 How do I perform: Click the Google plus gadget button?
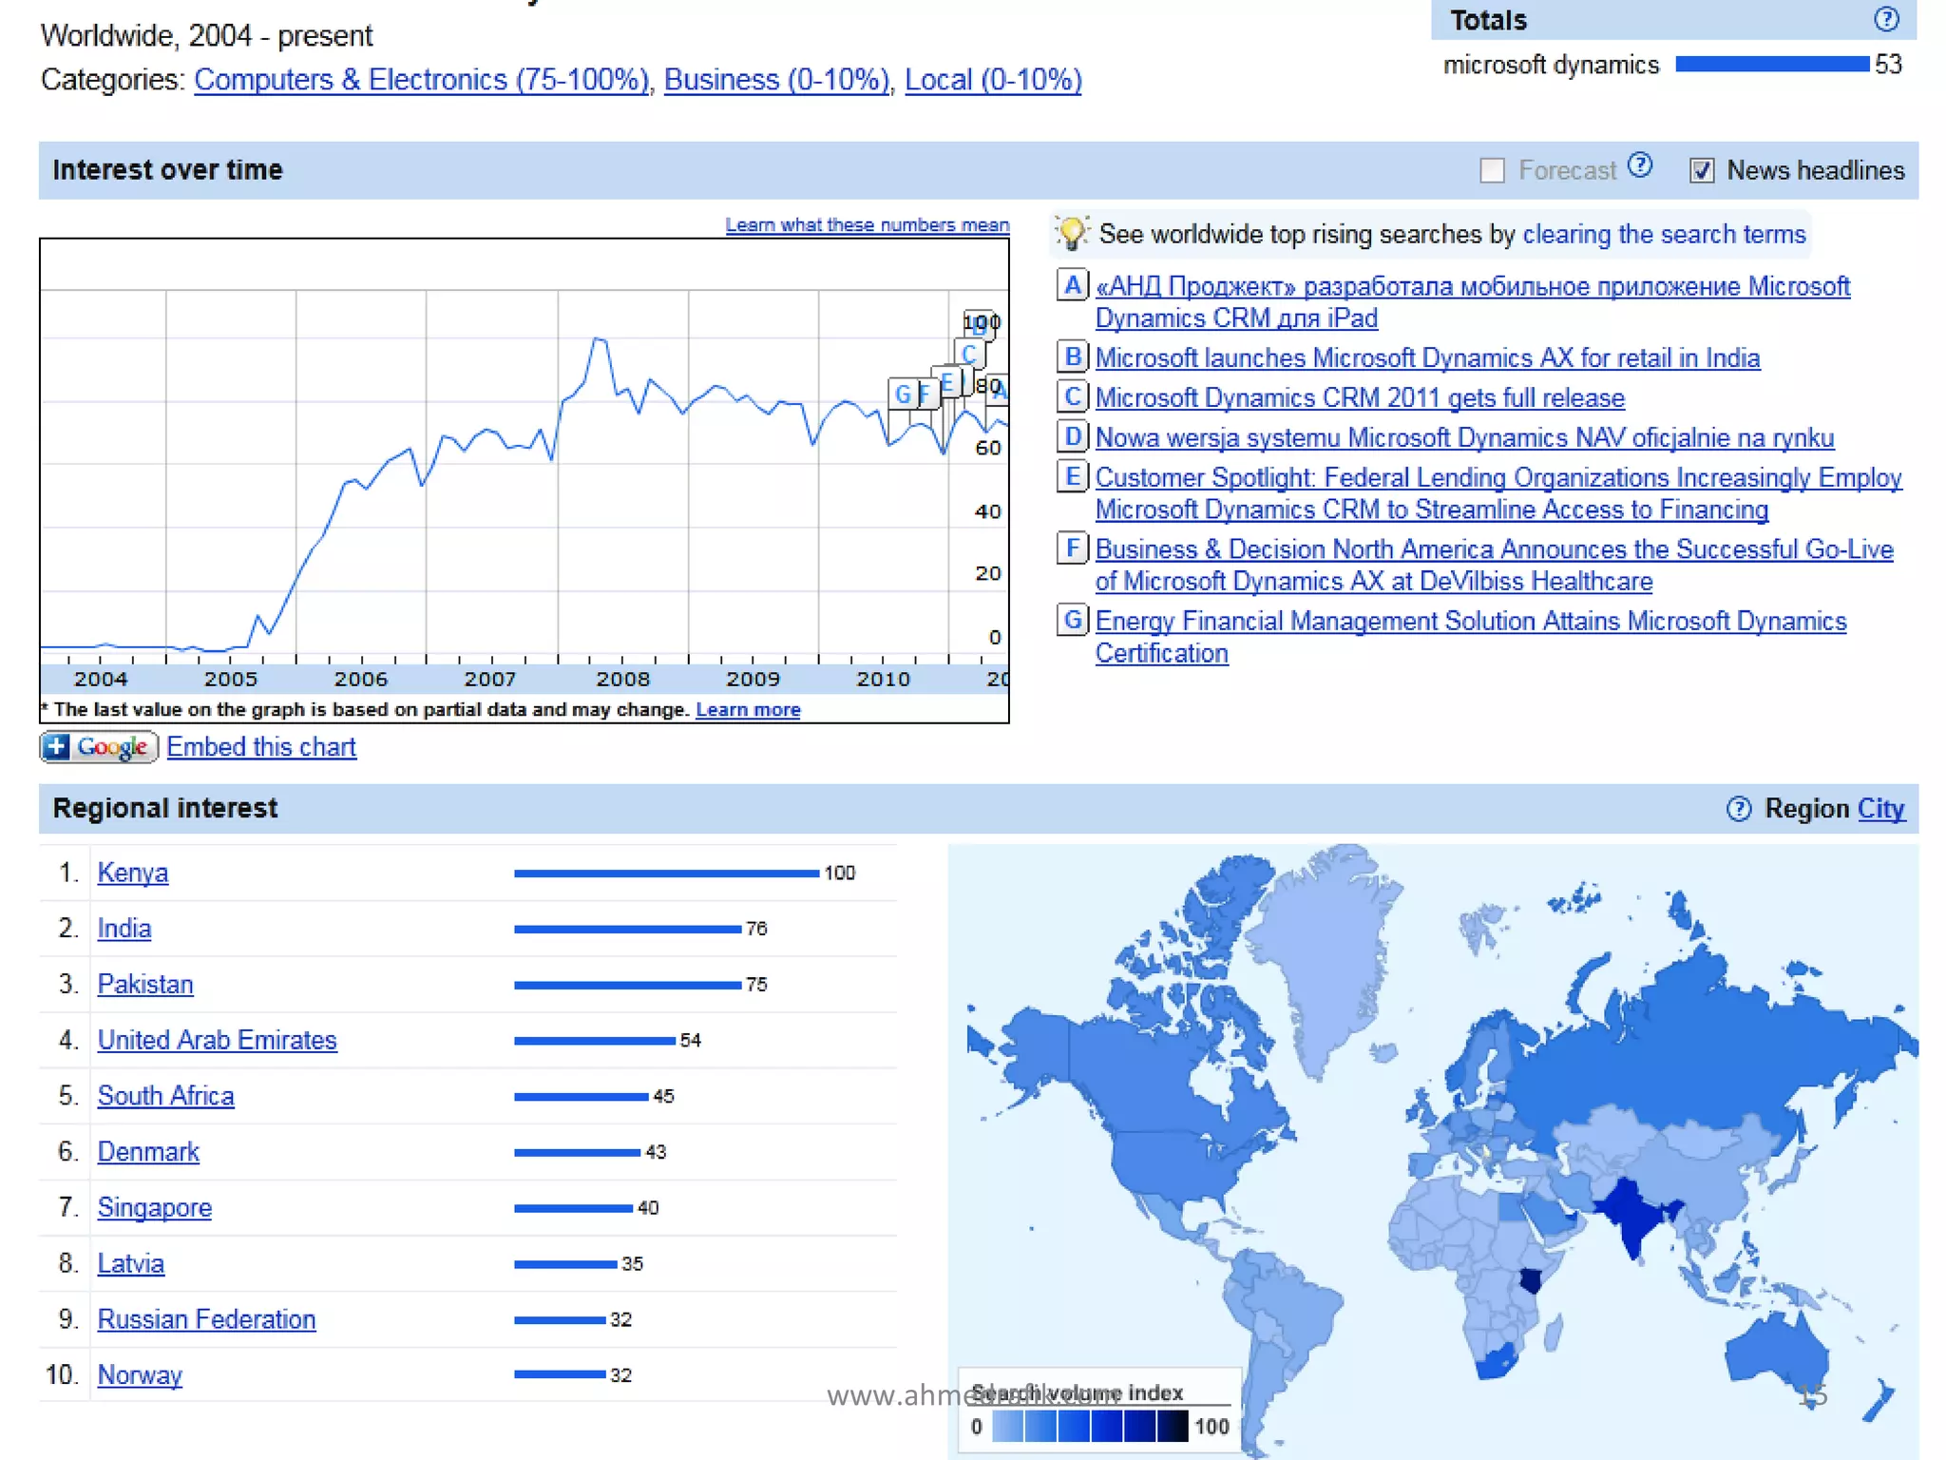pos(98,747)
